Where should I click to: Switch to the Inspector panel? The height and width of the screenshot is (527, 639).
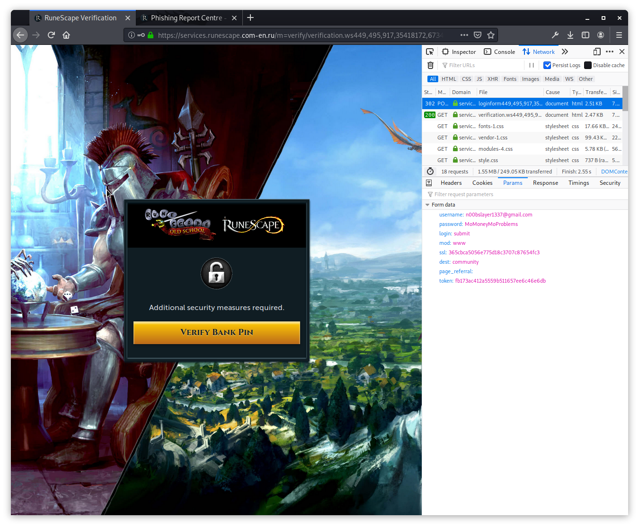pyautogui.click(x=459, y=52)
